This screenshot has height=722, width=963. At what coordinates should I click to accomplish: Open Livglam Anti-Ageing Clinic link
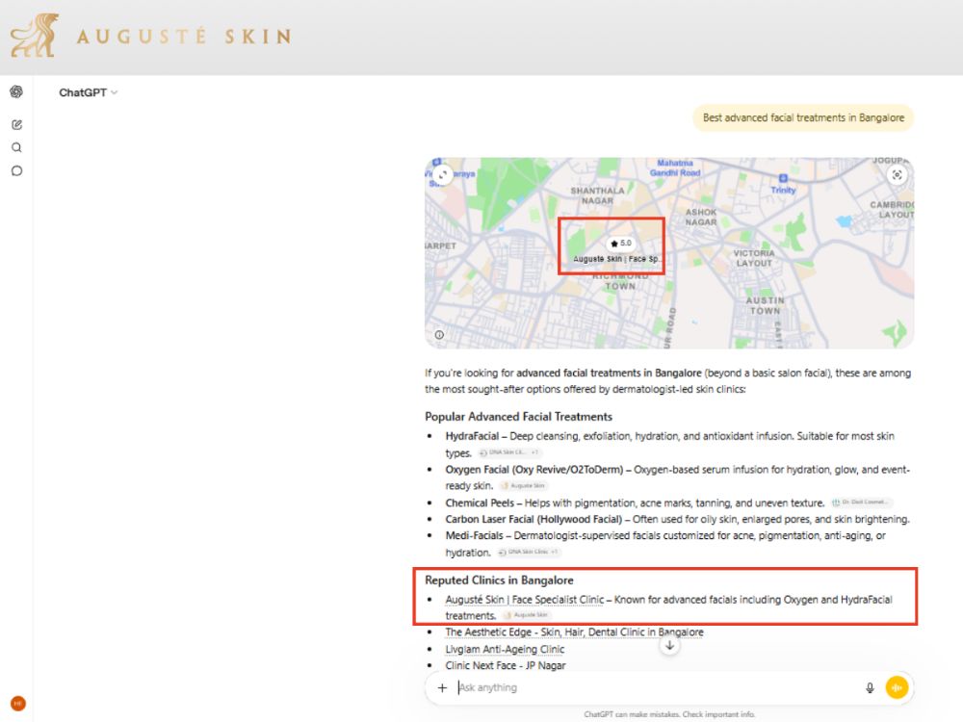click(x=505, y=649)
